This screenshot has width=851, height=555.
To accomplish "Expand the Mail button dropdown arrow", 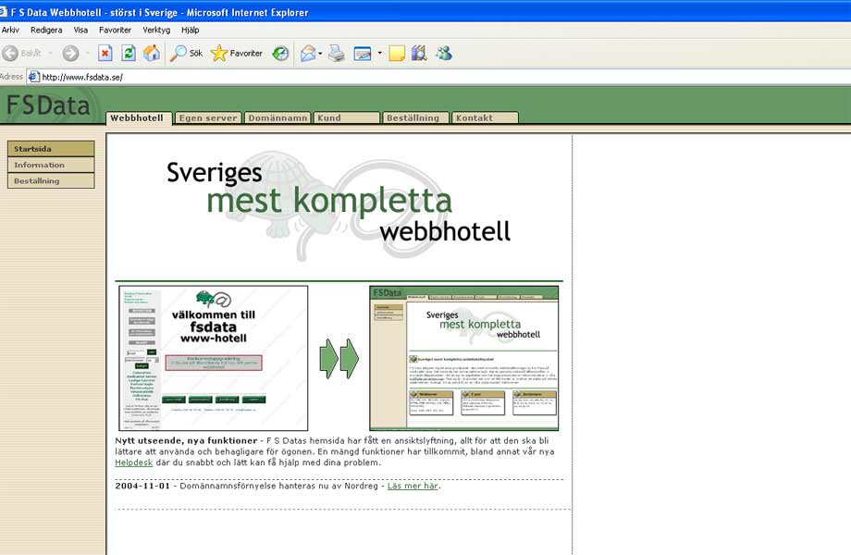I will tap(320, 53).
